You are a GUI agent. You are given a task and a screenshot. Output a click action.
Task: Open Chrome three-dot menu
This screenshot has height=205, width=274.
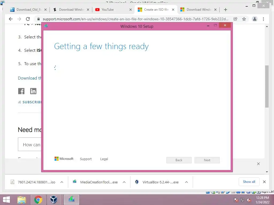263,19
